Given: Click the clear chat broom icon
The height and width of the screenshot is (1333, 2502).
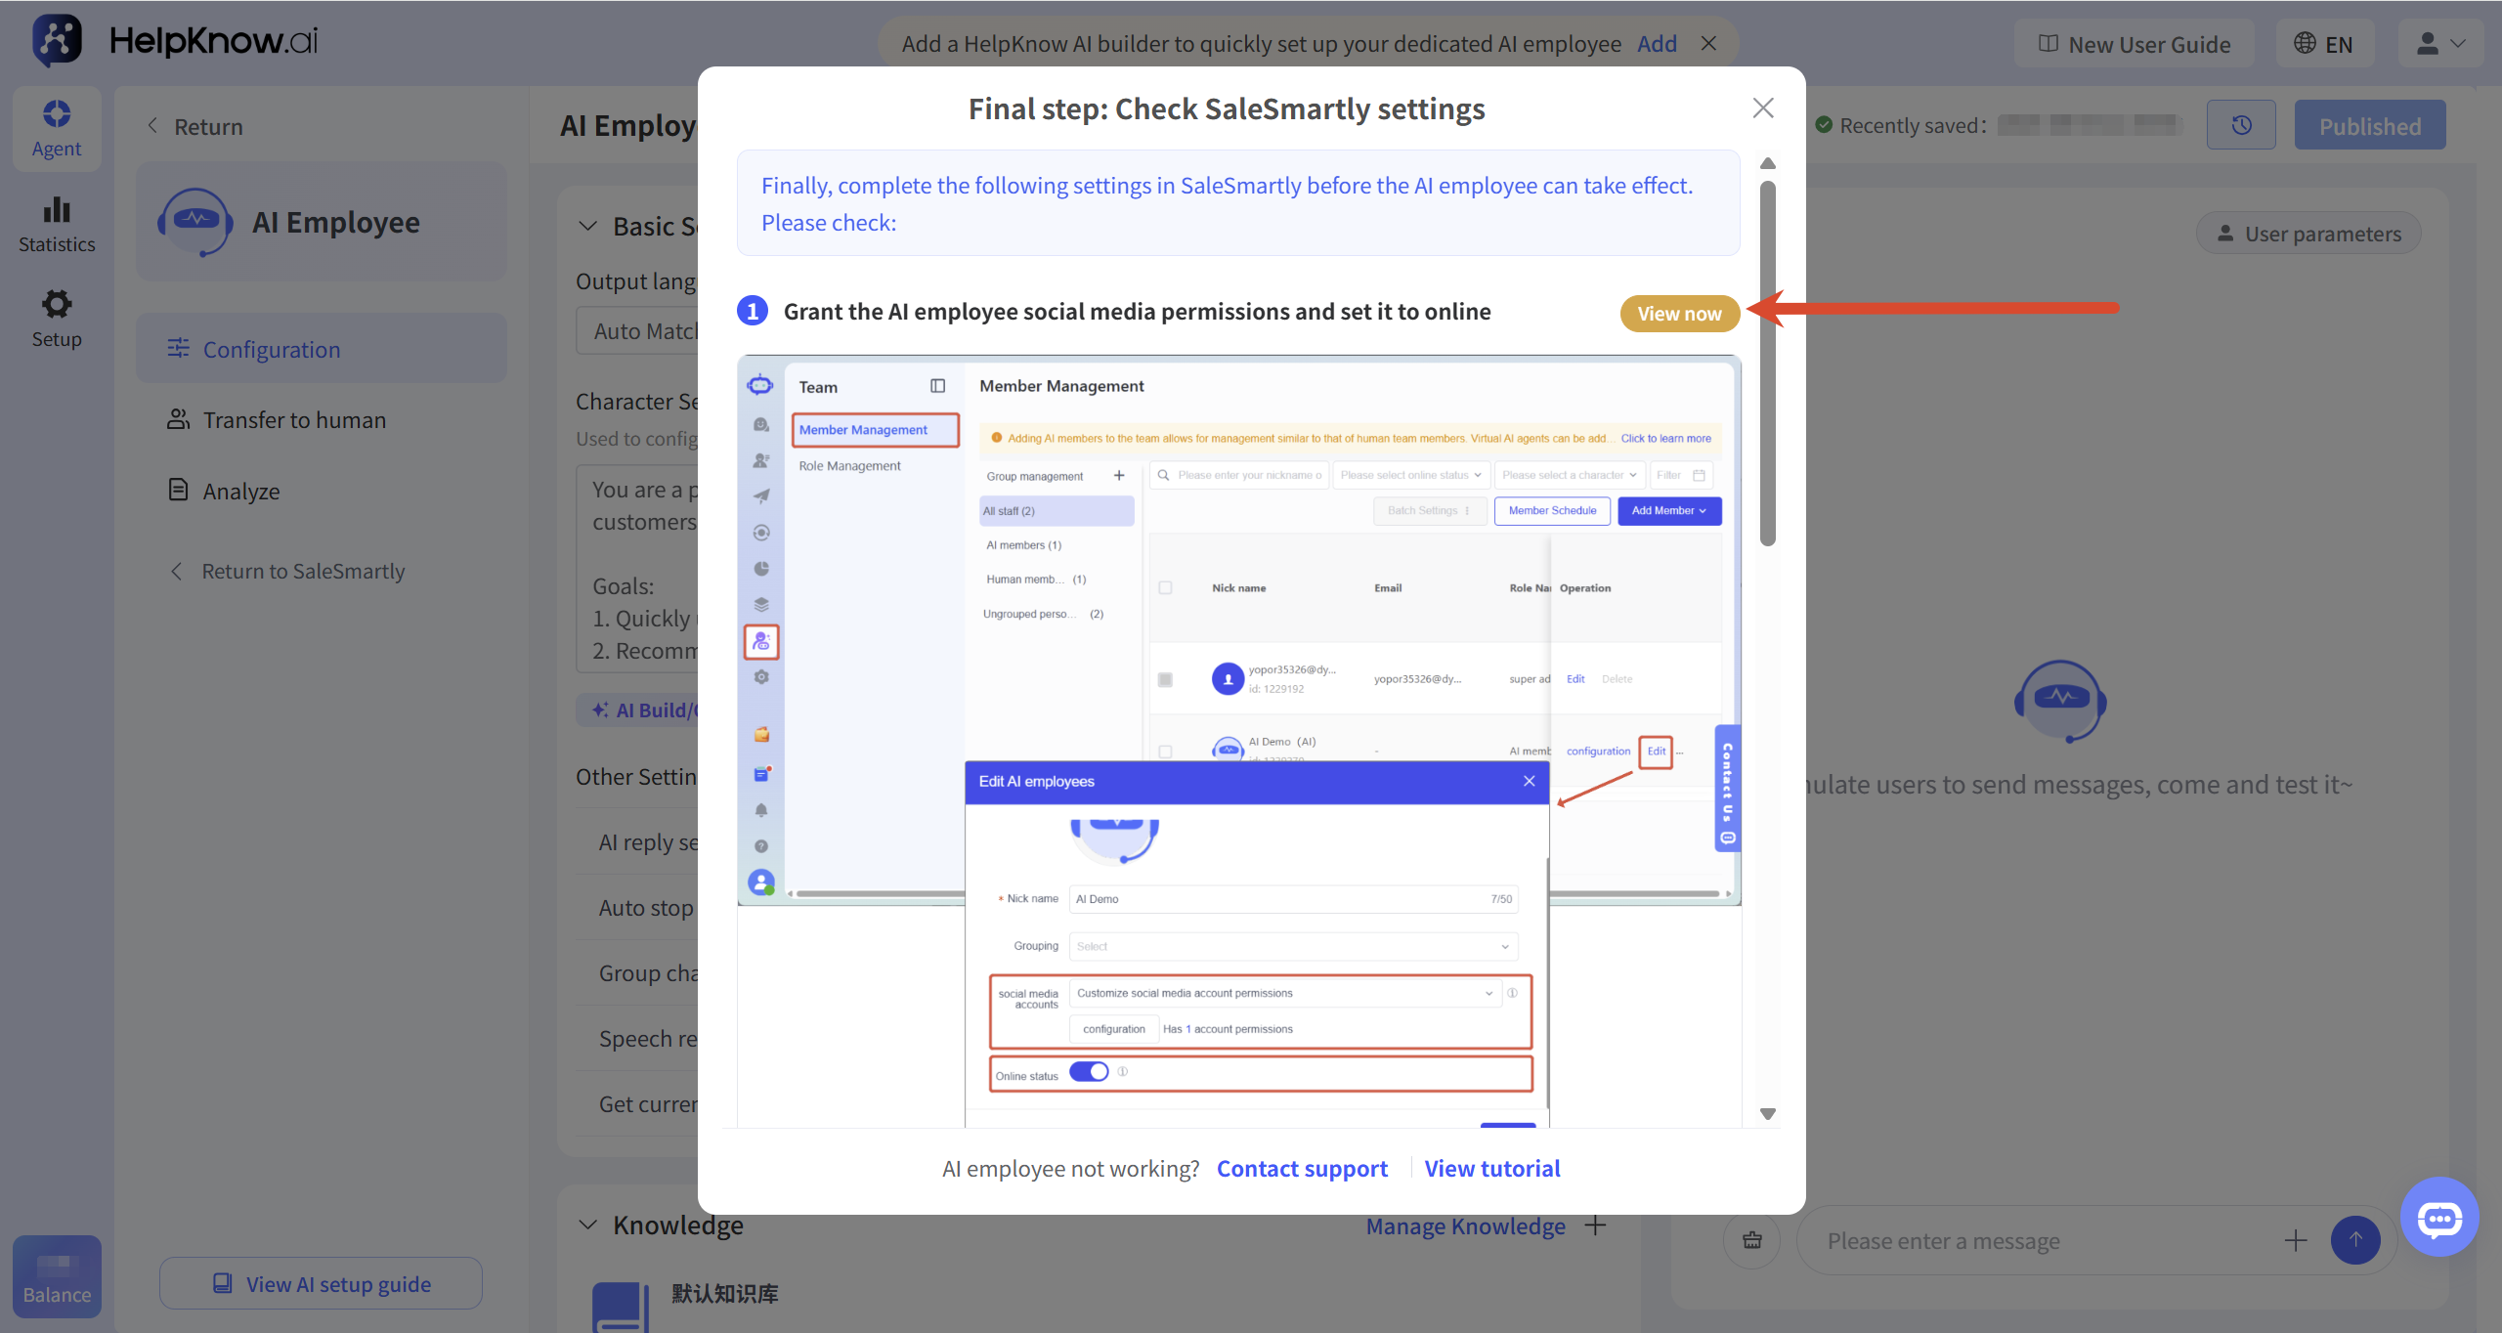Looking at the screenshot, I should (x=1752, y=1240).
